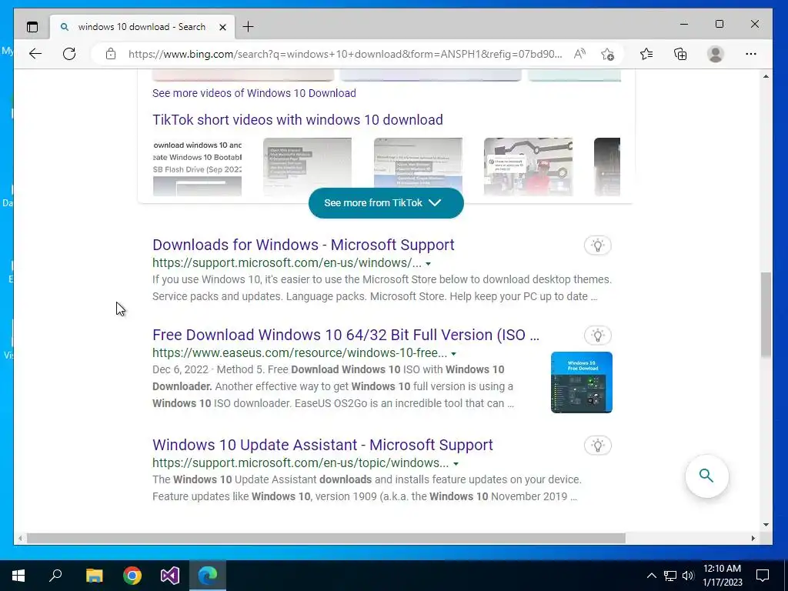The image size is (788, 591).
Task: Click lightbulb insight icon for Free Download result
Action: pos(597,336)
